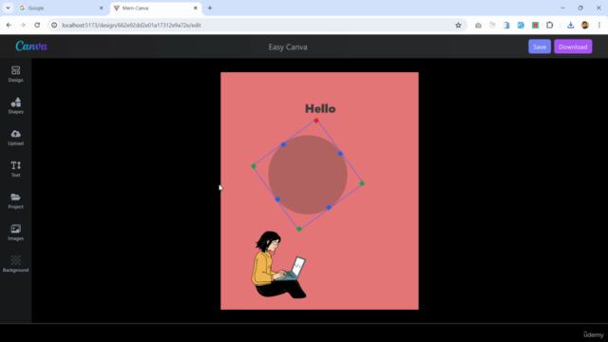The width and height of the screenshot is (608, 342).
Task: Click the address bar URL field
Action: click(256, 25)
